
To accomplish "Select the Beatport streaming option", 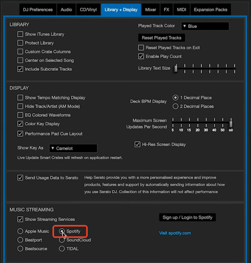I will [x=20, y=240].
